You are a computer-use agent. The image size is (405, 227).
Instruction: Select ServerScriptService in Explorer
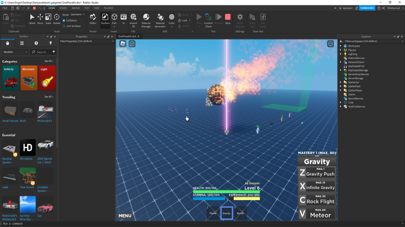click(358, 74)
